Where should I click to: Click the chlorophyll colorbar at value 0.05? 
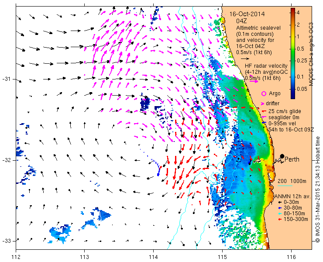[293, 89]
